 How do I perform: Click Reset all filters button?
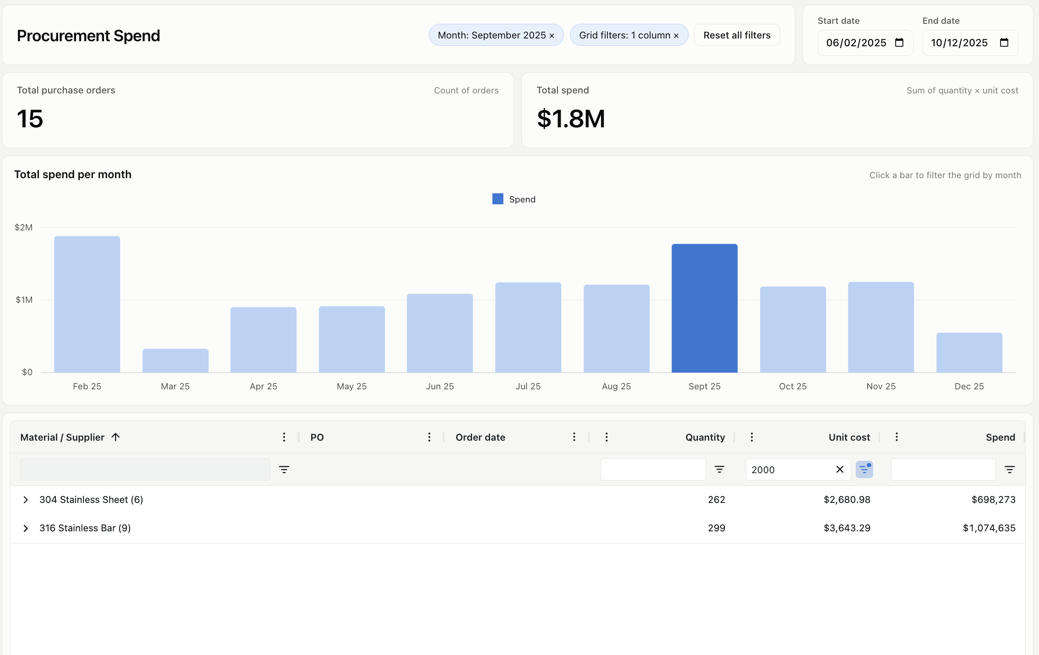(x=737, y=35)
